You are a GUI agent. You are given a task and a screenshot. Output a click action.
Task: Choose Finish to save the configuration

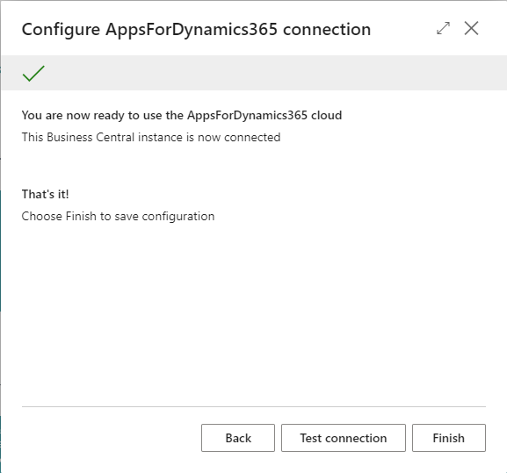coord(449,438)
